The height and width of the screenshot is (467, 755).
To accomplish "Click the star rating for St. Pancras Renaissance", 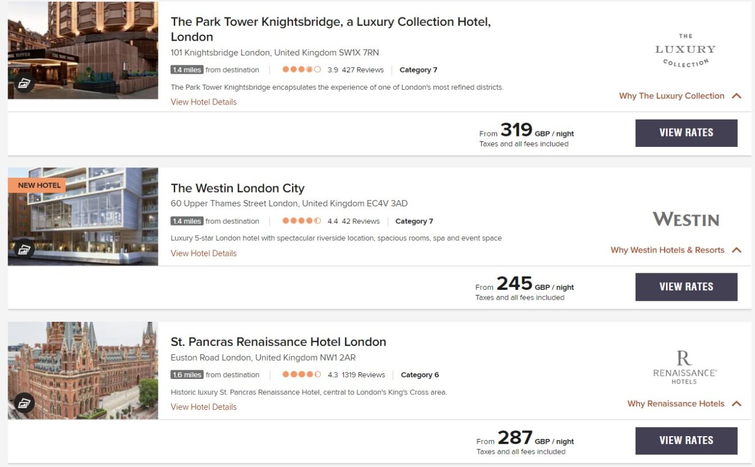I will click(301, 374).
